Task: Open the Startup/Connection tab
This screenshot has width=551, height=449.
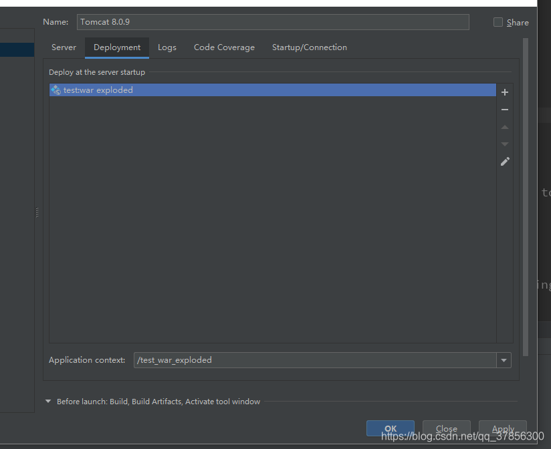Action: pos(309,47)
